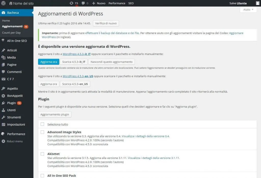Open Aspetto via the appearance icon
261x178 pixels.
click(4, 88)
